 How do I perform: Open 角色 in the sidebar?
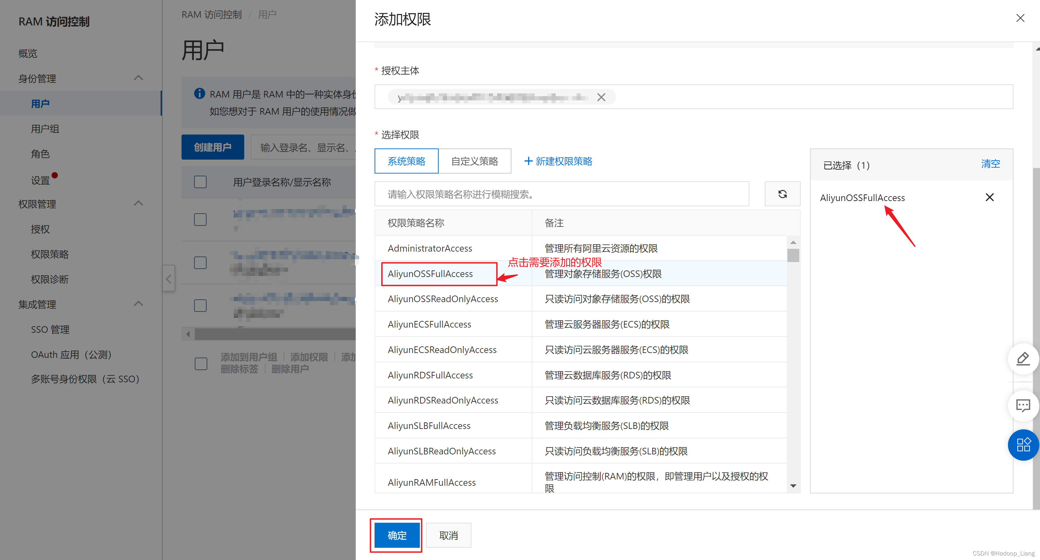pos(40,154)
